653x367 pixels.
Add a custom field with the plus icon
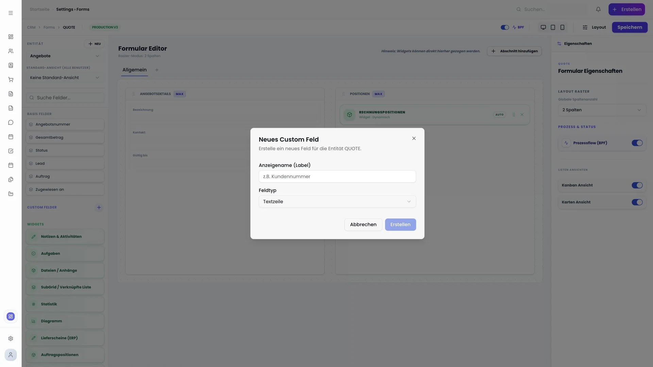[x=99, y=207]
